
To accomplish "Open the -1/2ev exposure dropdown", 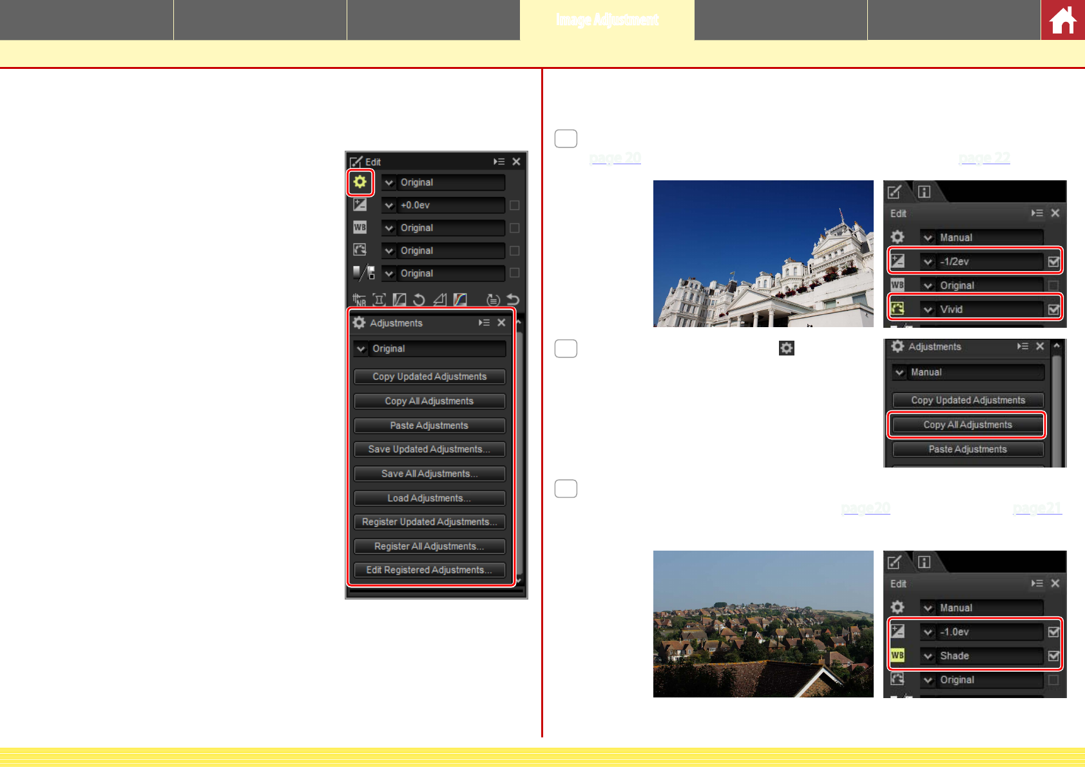I will coord(982,261).
